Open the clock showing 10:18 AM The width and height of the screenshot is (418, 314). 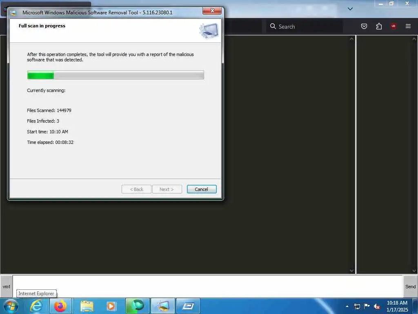(x=397, y=306)
